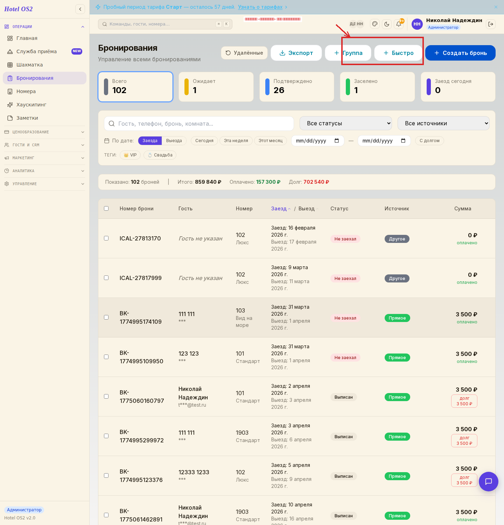Open the Все статусы dropdown
The width and height of the screenshot is (504, 525).
(x=346, y=123)
